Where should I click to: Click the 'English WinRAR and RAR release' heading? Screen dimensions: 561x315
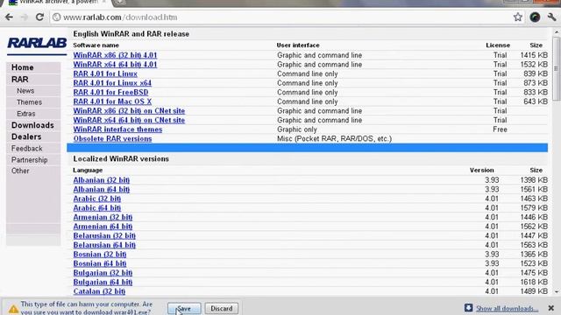[x=131, y=34]
